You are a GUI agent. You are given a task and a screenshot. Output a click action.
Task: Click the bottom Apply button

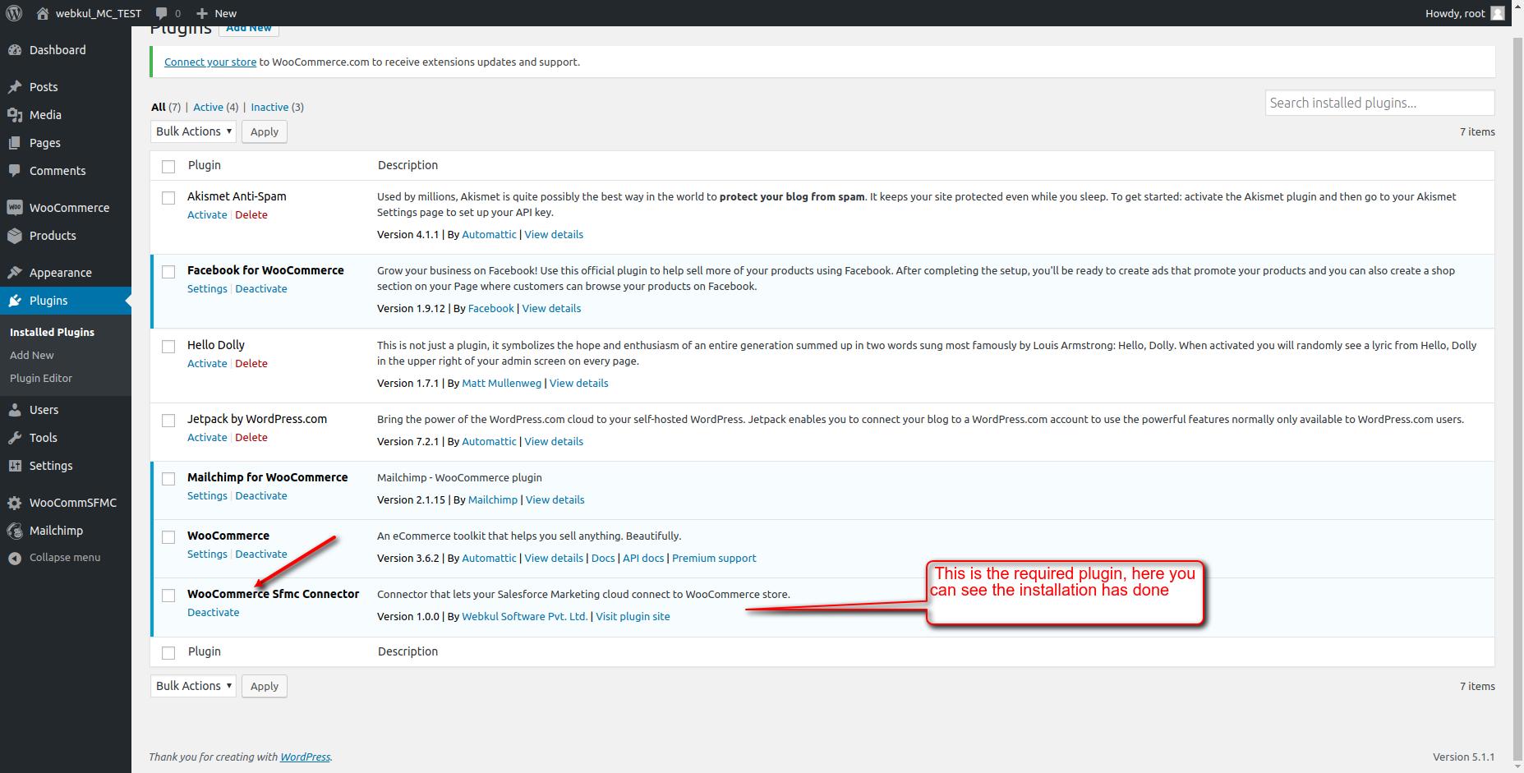coord(265,686)
